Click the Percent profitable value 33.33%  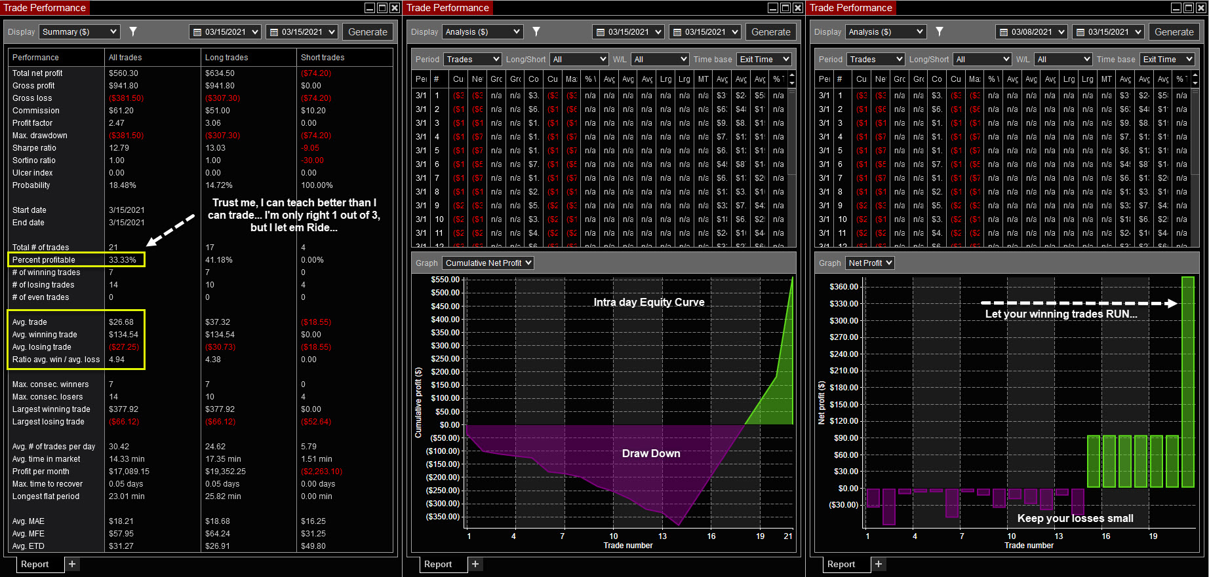(x=123, y=260)
